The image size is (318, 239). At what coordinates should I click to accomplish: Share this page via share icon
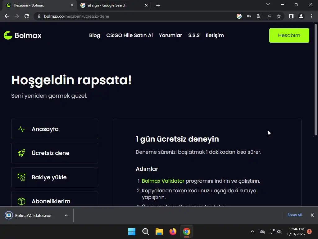click(x=269, y=16)
